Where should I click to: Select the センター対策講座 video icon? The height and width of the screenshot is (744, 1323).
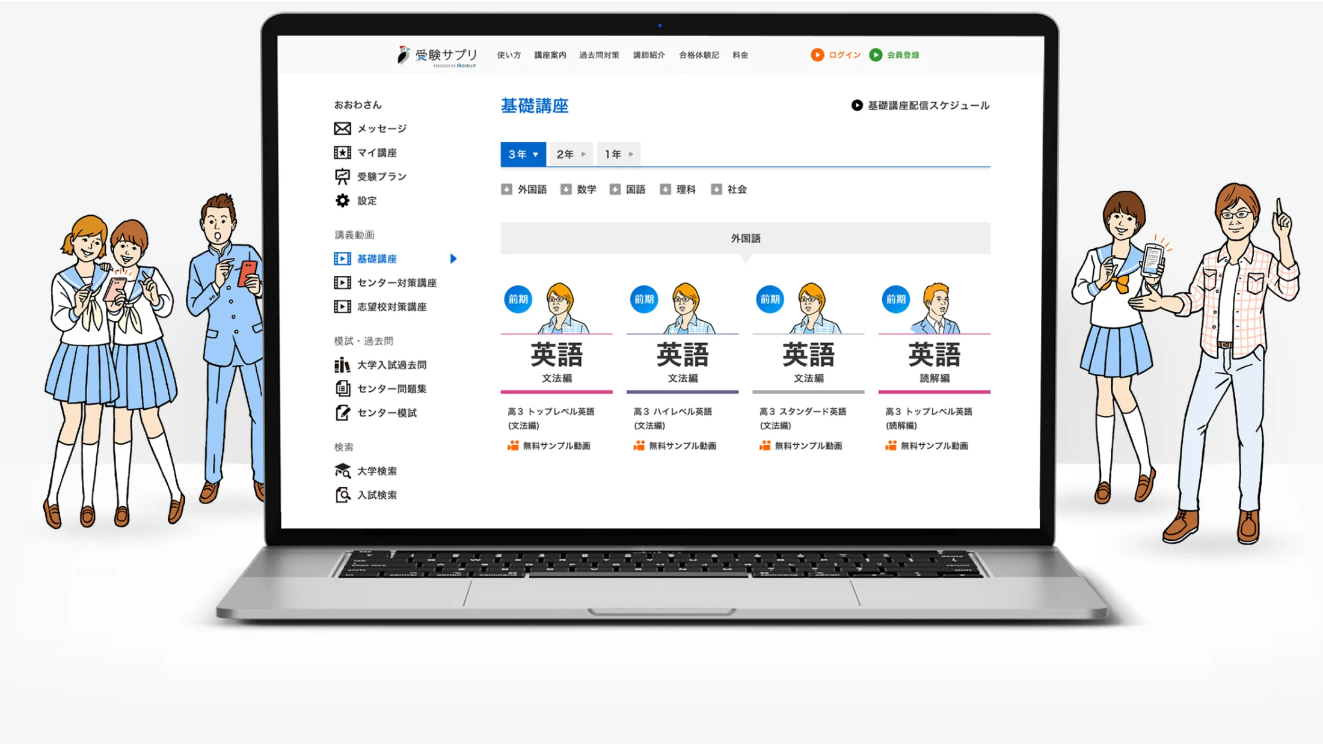[x=342, y=282]
